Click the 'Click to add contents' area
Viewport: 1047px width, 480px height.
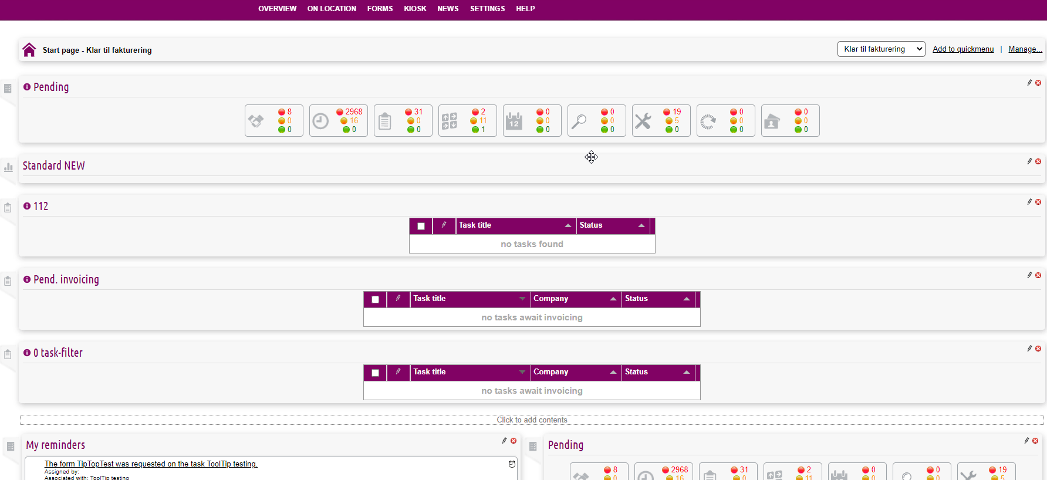(532, 420)
